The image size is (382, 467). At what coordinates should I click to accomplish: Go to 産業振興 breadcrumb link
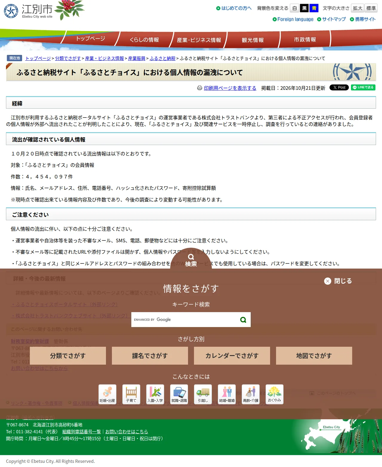[137, 58]
